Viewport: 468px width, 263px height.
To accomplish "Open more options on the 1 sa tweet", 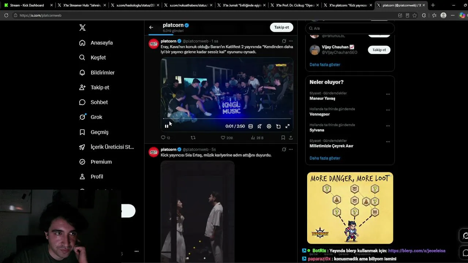I will tap(291, 41).
